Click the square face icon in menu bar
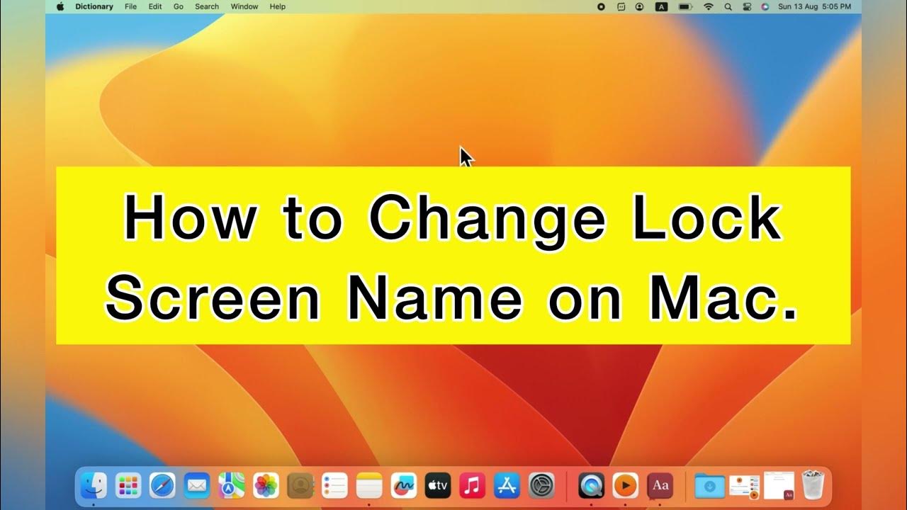The height and width of the screenshot is (510, 907). coord(621,6)
